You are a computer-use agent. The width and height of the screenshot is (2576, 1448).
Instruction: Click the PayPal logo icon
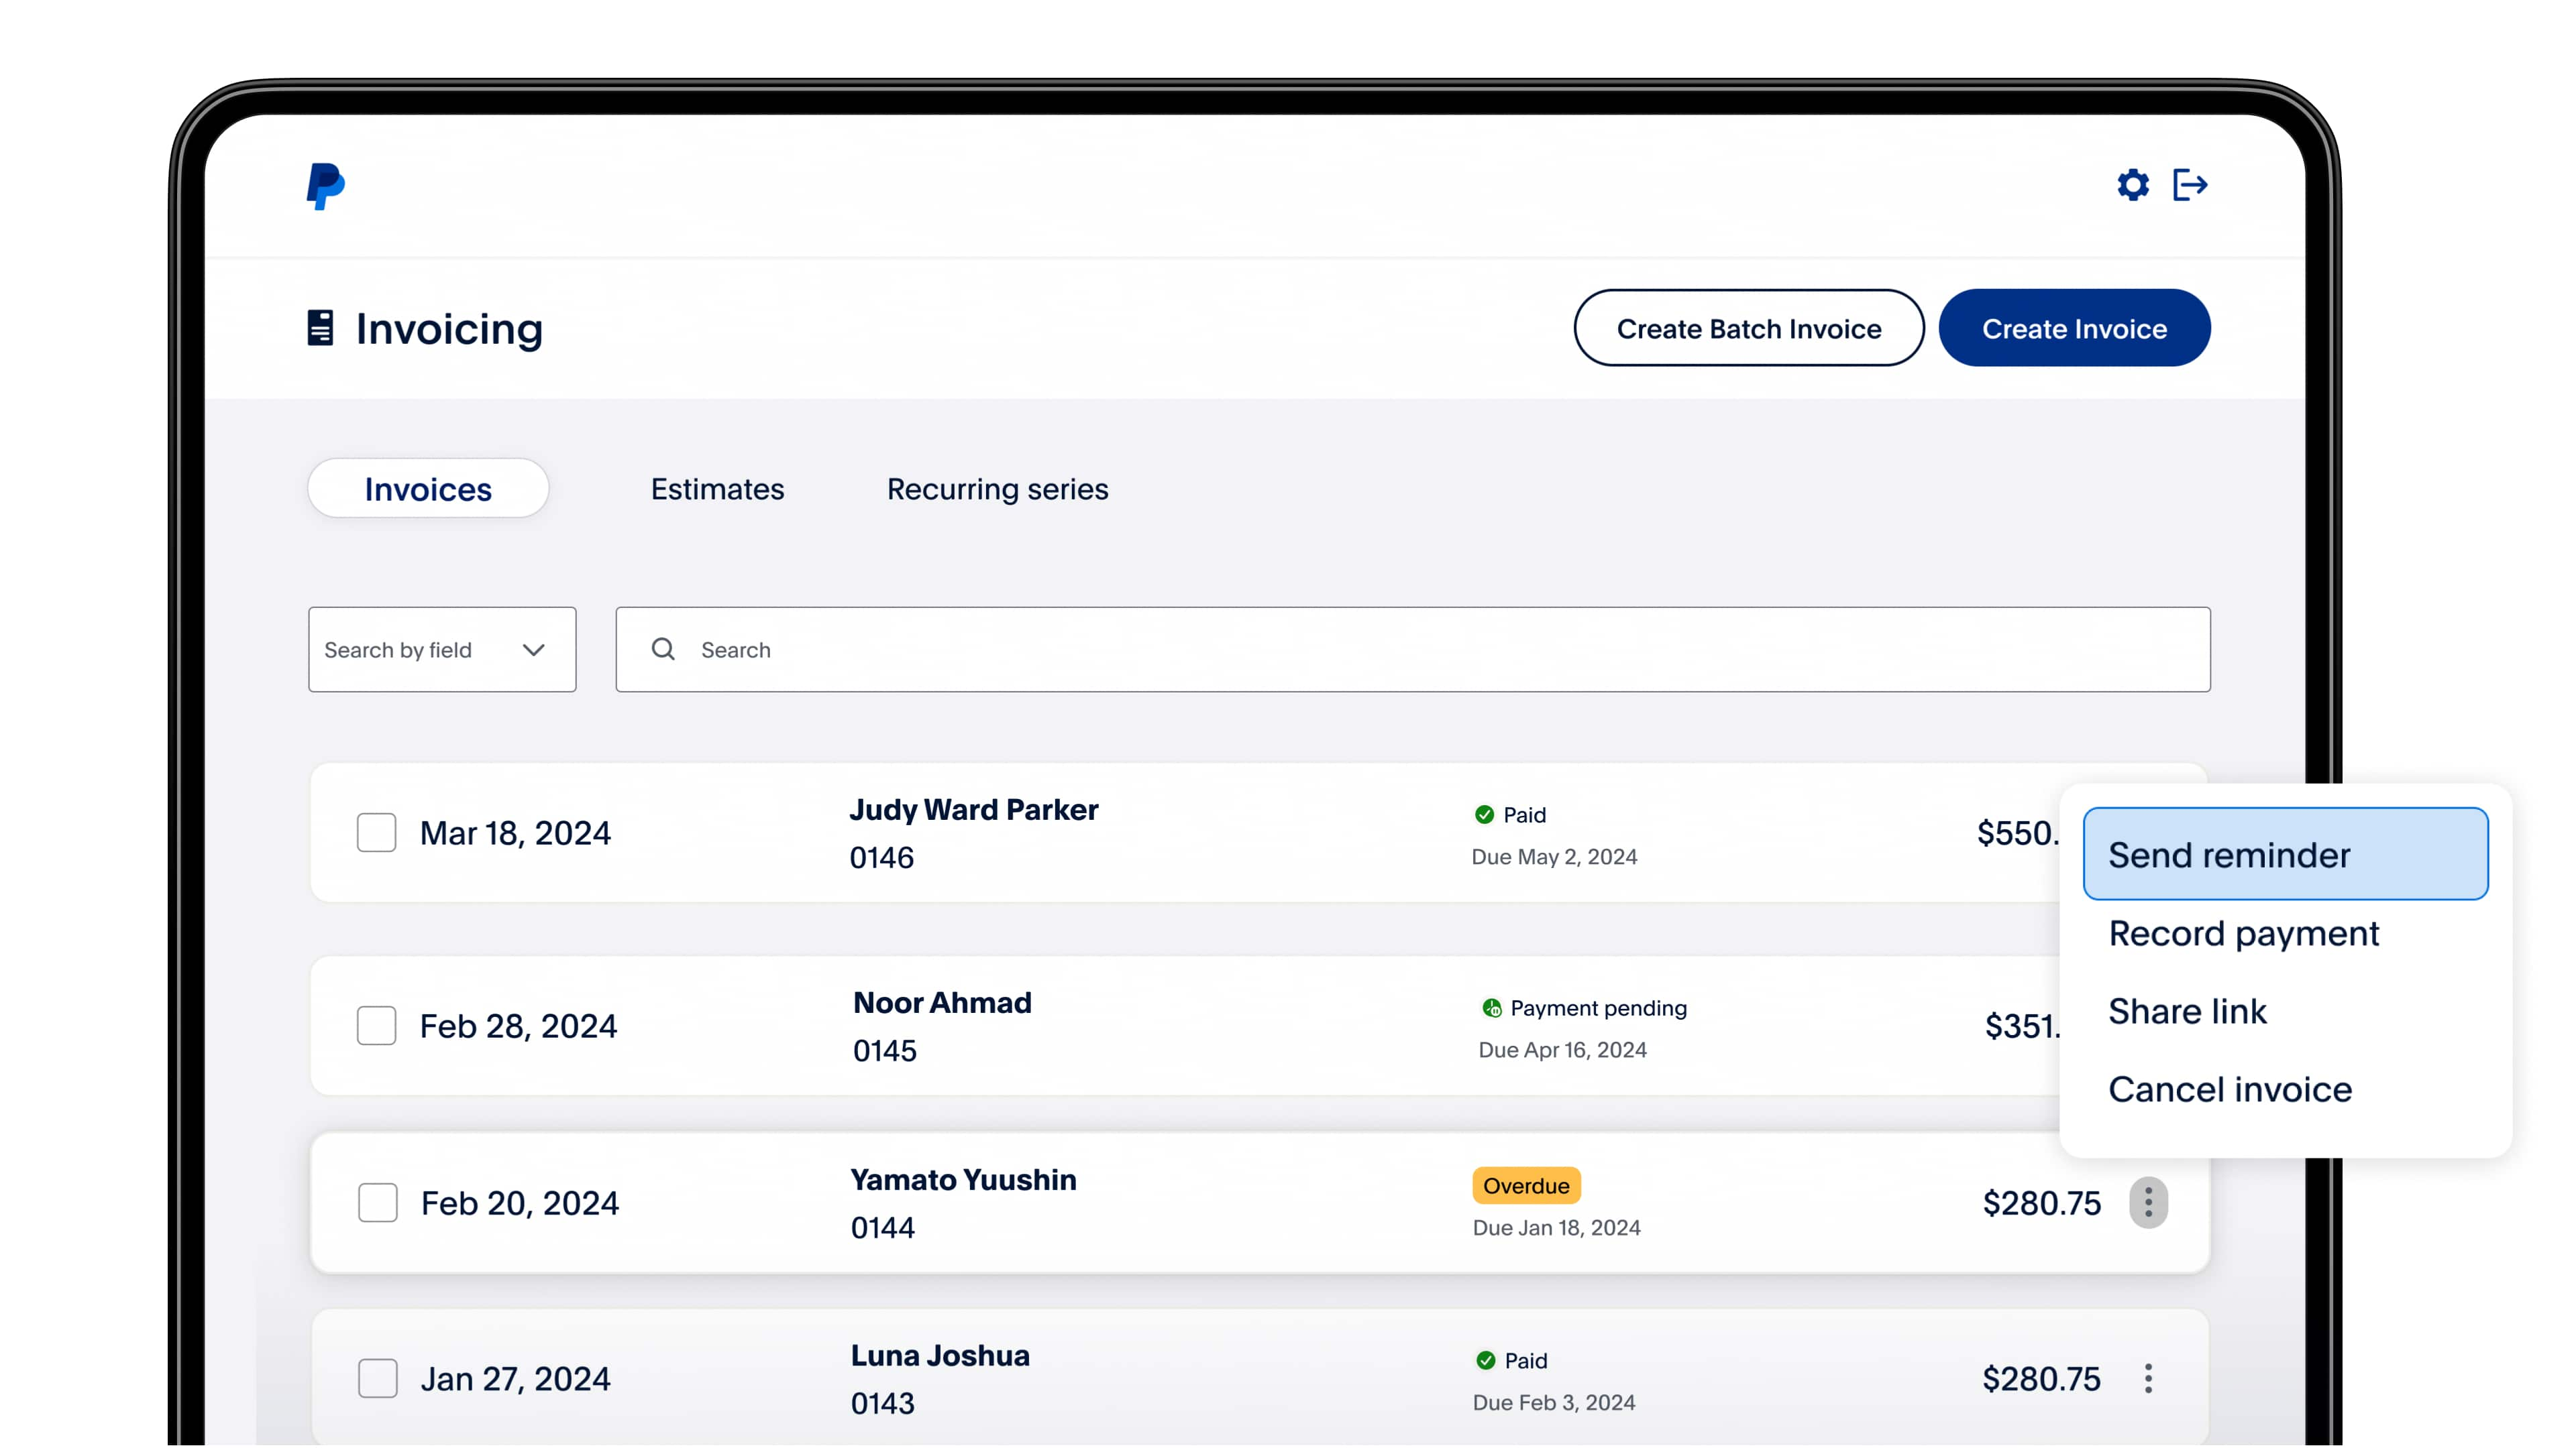[x=325, y=186]
